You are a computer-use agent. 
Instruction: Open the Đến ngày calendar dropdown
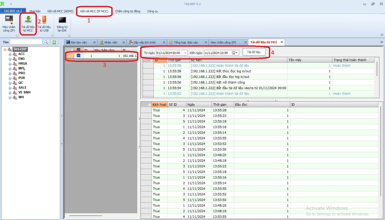click(x=235, y=53)
